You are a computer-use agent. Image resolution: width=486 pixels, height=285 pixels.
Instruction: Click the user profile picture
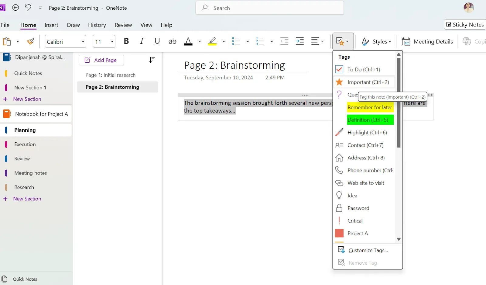coord(469,8)
